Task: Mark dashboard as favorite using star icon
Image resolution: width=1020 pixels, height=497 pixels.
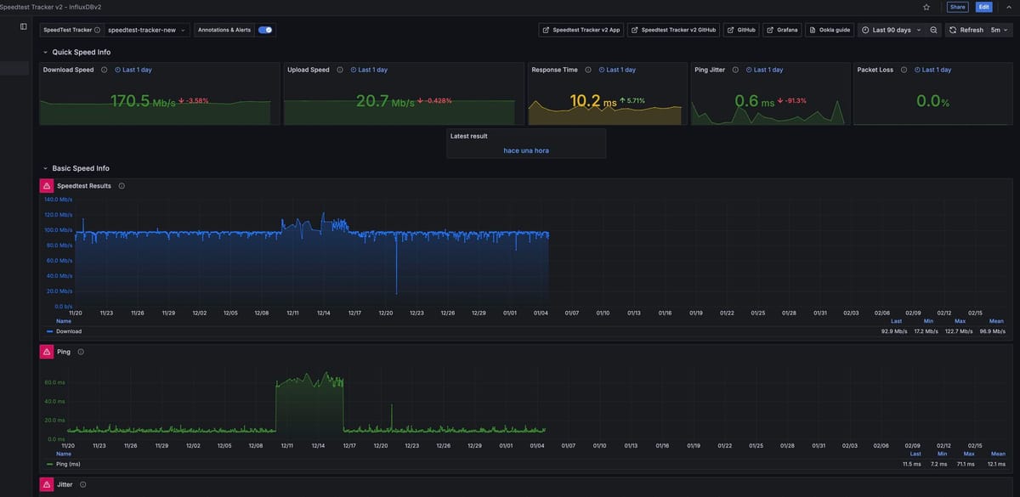Action: (924, 5)
